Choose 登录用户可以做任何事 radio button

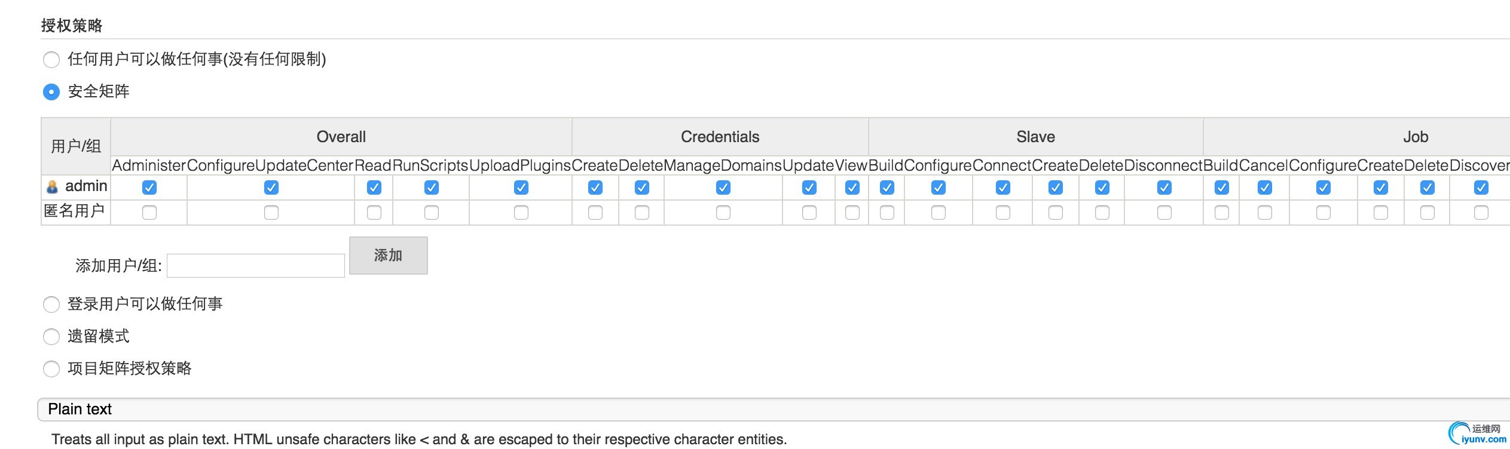51,305
